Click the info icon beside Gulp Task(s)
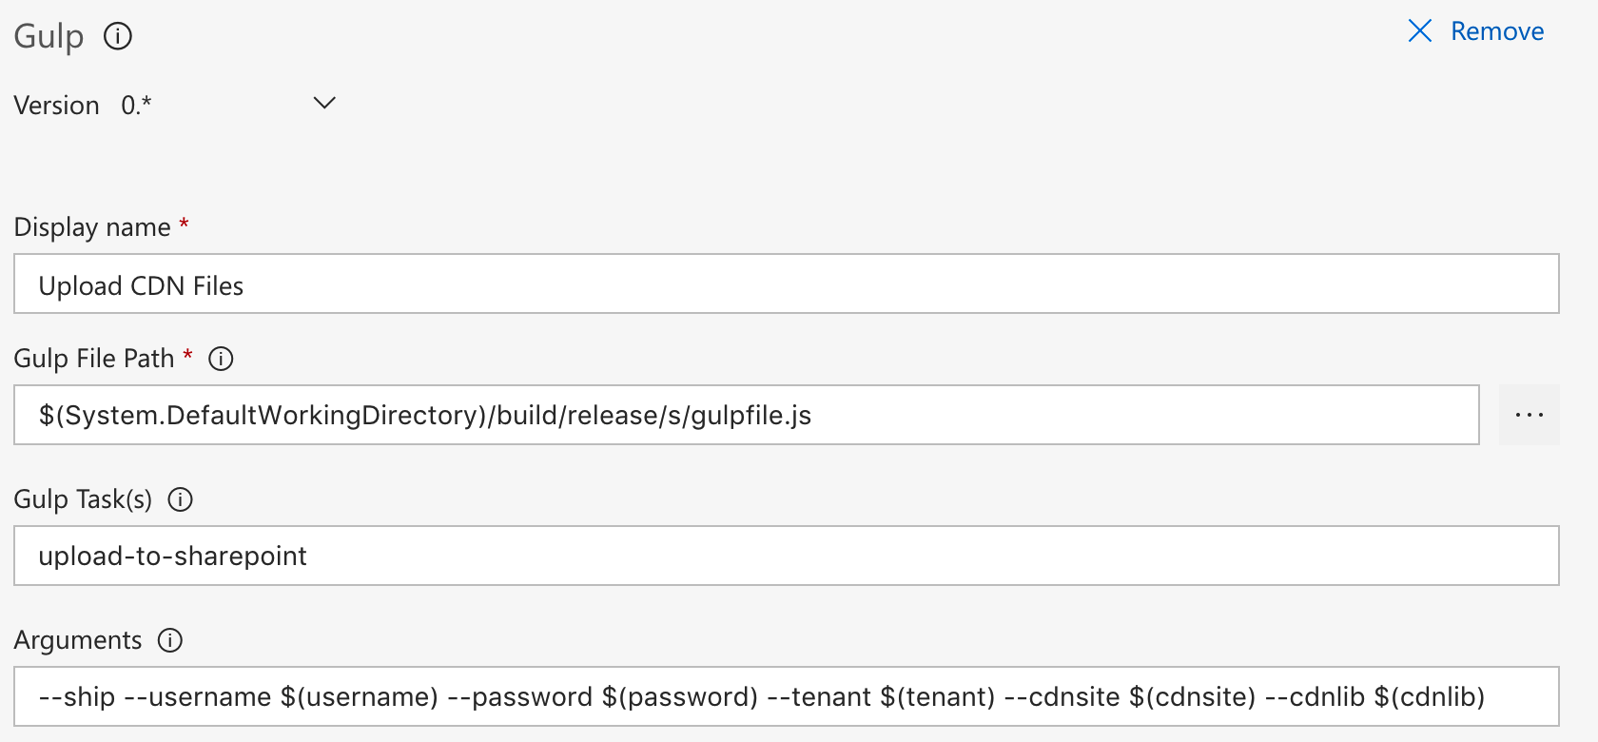 pos(180,498)
